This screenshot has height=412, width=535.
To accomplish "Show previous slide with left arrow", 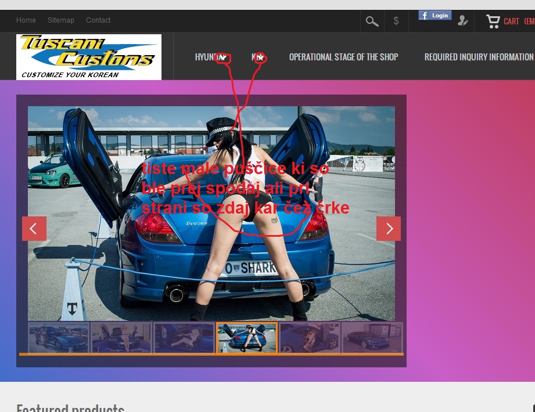I will point(34,229).
